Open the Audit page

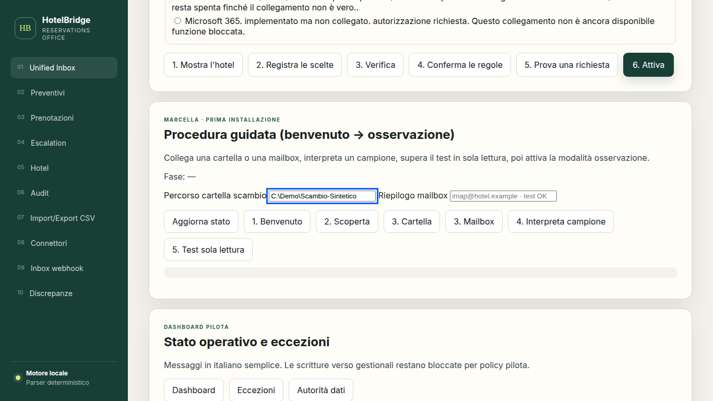[x=64, y=193]
